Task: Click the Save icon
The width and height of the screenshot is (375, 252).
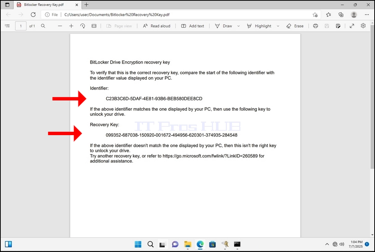Action: pos(327,26)
